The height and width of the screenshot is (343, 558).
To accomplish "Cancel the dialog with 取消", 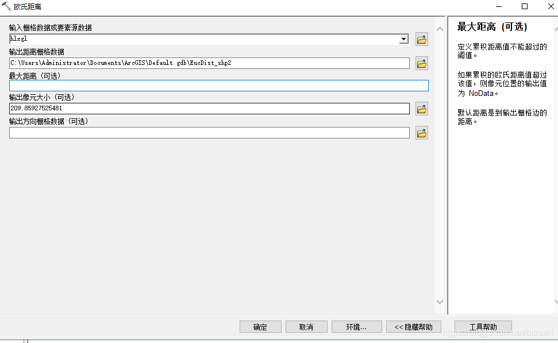I will 306,327.
